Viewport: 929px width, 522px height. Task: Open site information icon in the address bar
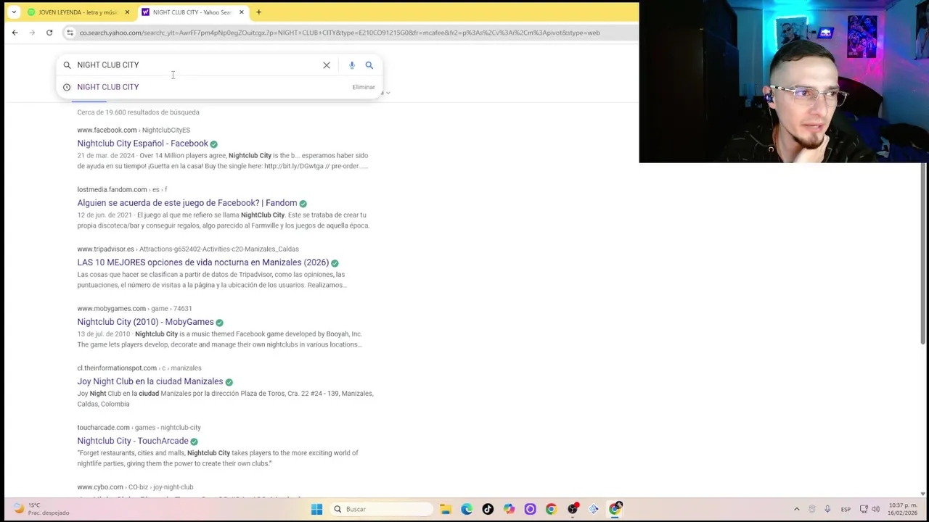(70, 33)
